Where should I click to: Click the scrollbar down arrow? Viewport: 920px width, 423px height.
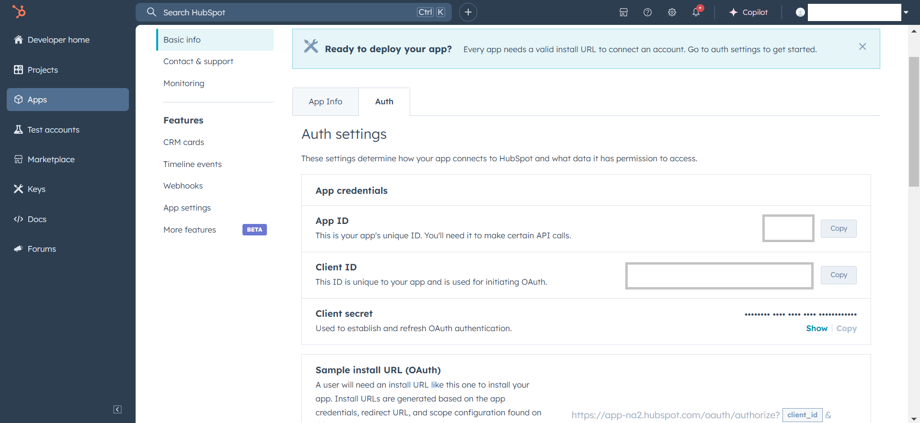point(914,419)
